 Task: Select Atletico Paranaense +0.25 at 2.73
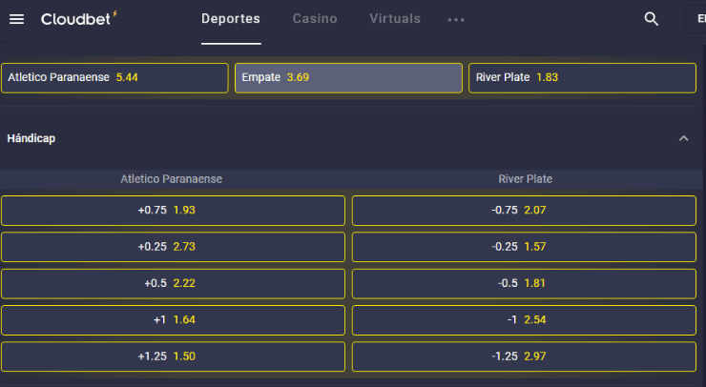173,247
